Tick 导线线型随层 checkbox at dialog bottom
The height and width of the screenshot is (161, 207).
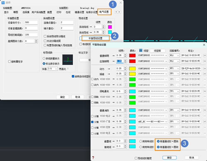pos(136,158)
